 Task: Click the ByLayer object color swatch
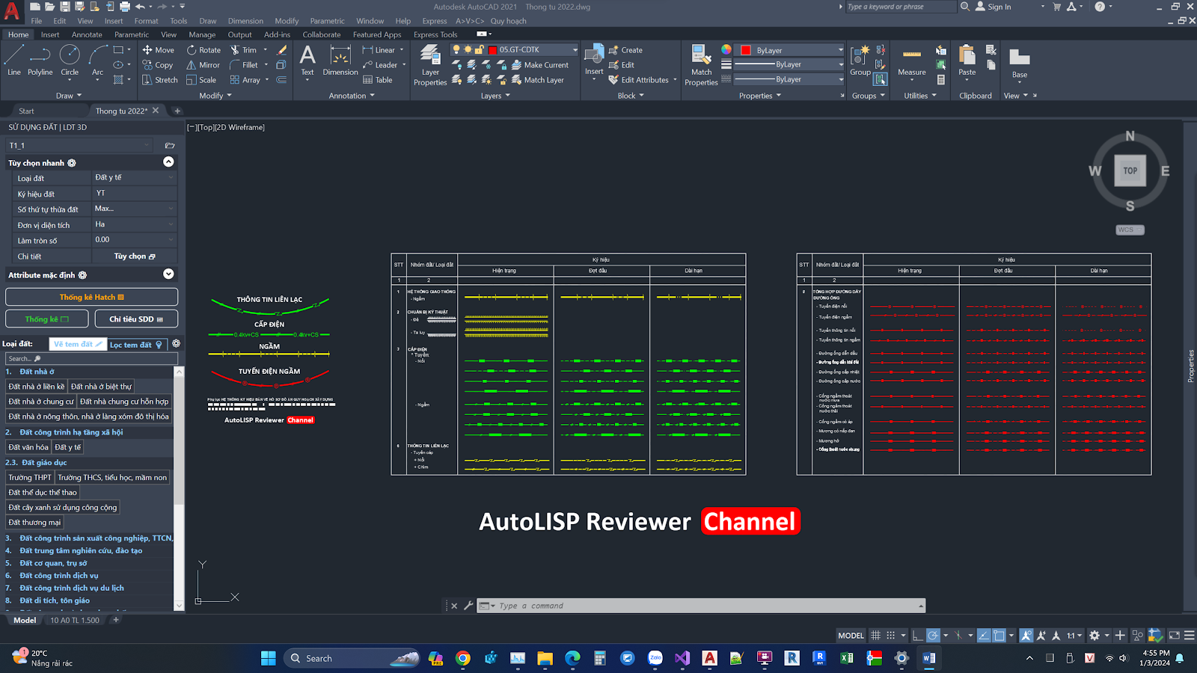point(746,50)
